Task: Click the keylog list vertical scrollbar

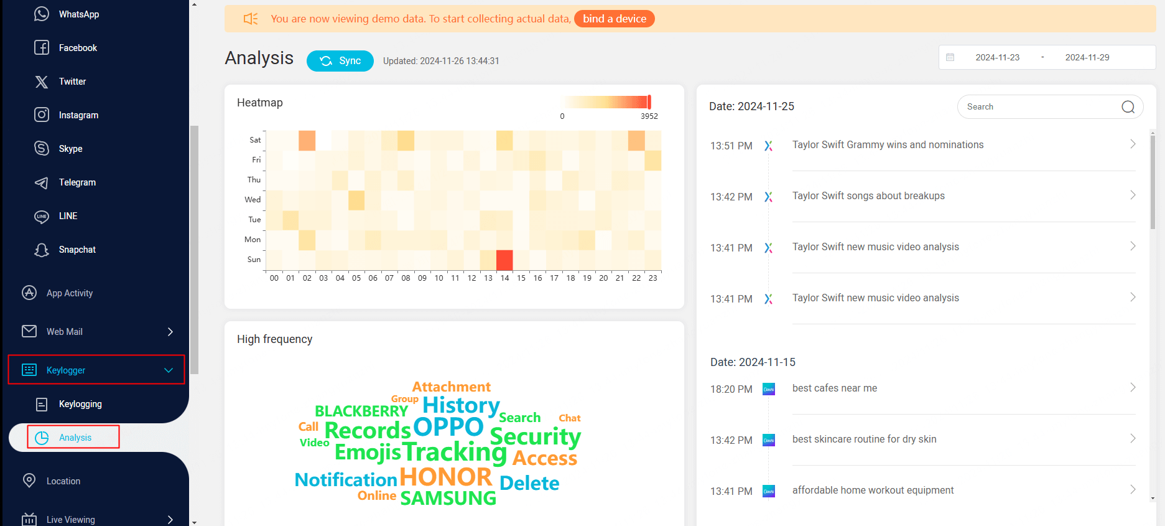Action: tap(1153, 183)
